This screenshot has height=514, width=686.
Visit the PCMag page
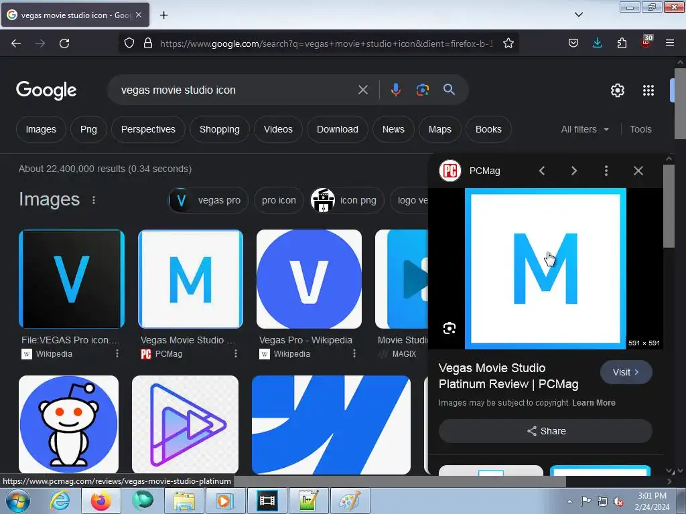click(x=626, y=372)
